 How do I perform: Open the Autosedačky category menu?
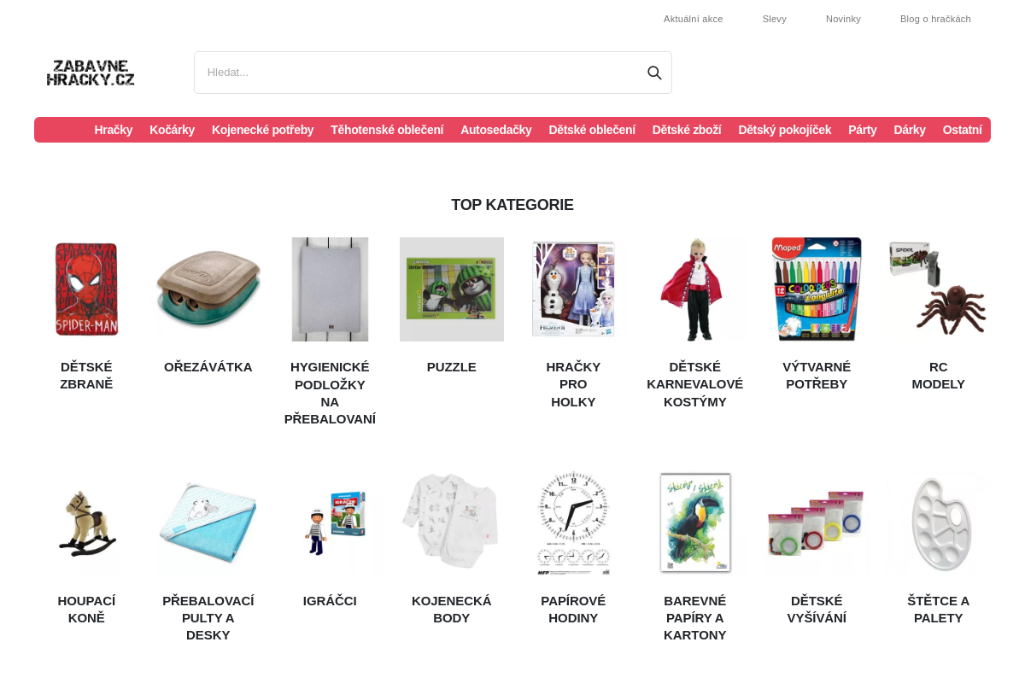[x=496, y=130]
